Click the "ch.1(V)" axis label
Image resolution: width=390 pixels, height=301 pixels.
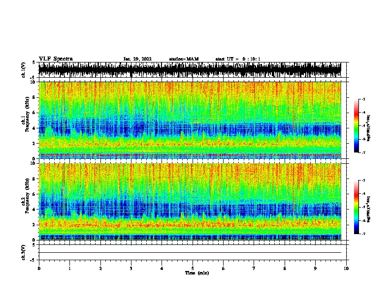point(23,70)
